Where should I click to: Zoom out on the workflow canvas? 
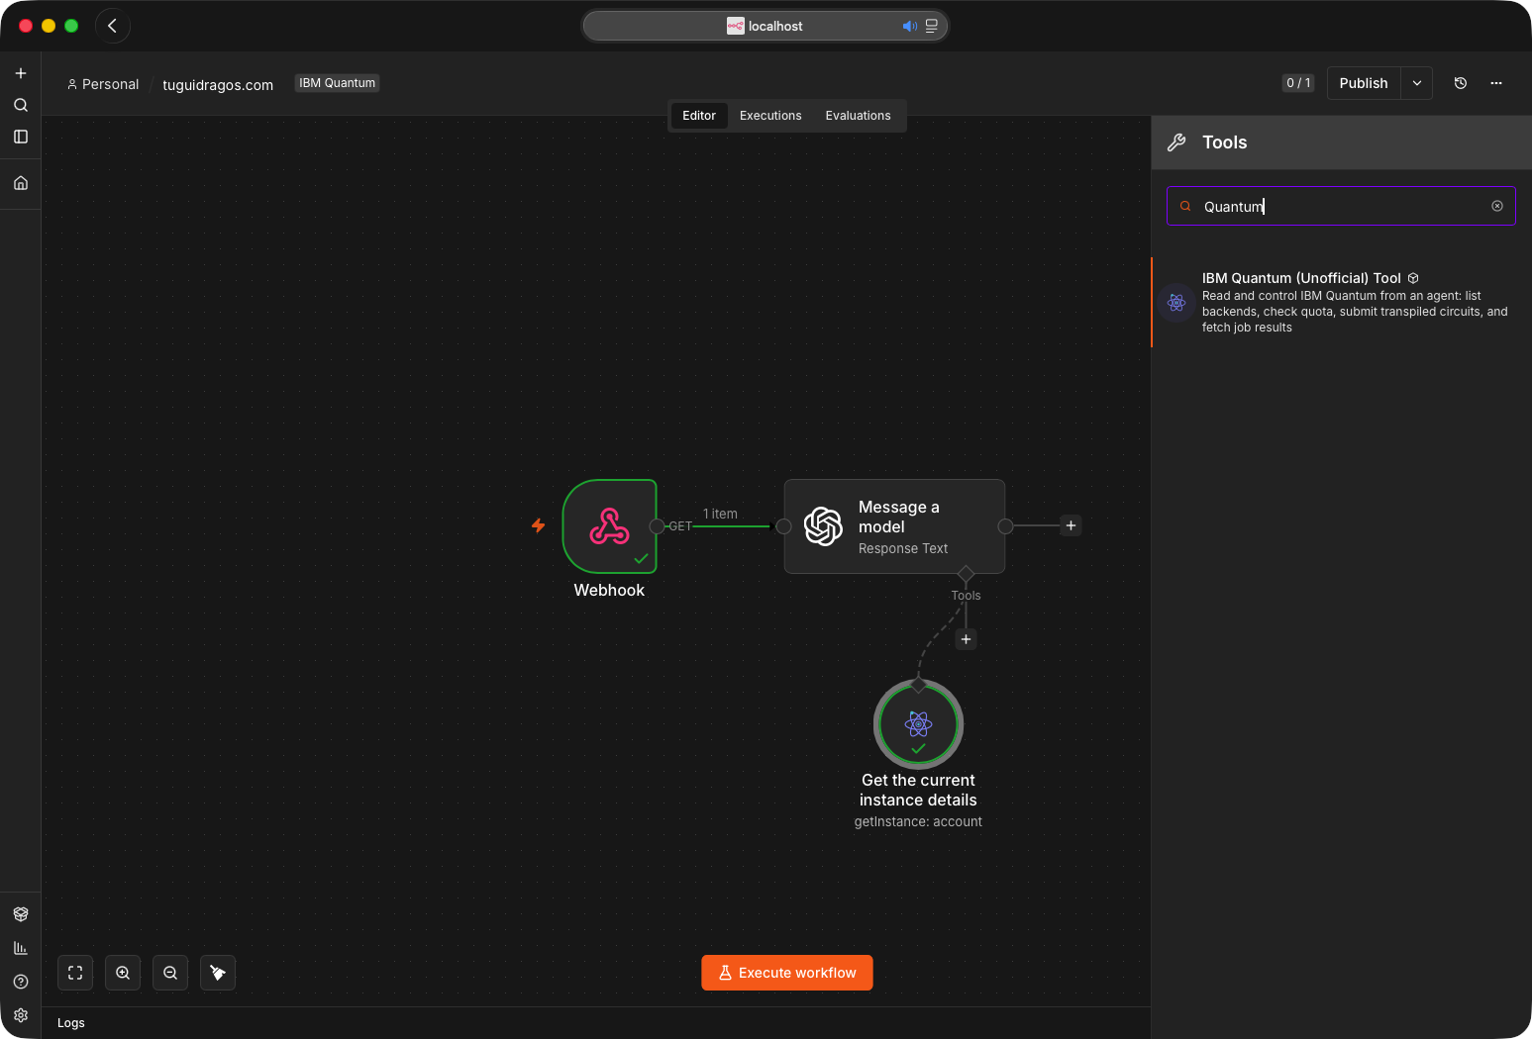[170, 973]
